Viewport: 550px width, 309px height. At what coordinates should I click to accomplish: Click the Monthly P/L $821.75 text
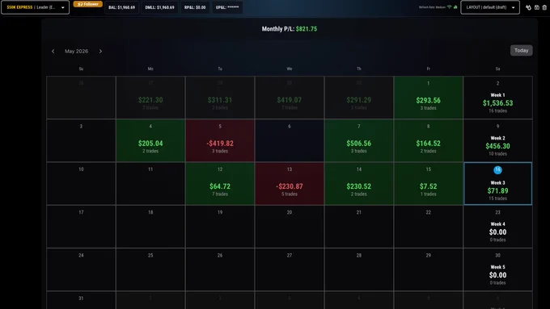[x=290, y=29]
